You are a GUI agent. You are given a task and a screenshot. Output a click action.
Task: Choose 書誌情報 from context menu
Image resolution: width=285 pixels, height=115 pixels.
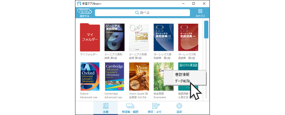[x=182, y=74]
